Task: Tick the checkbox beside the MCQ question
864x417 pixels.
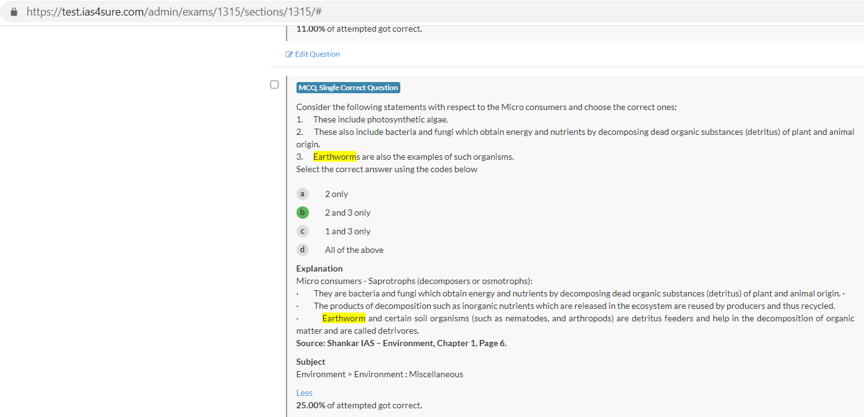Action: point(274,85)
